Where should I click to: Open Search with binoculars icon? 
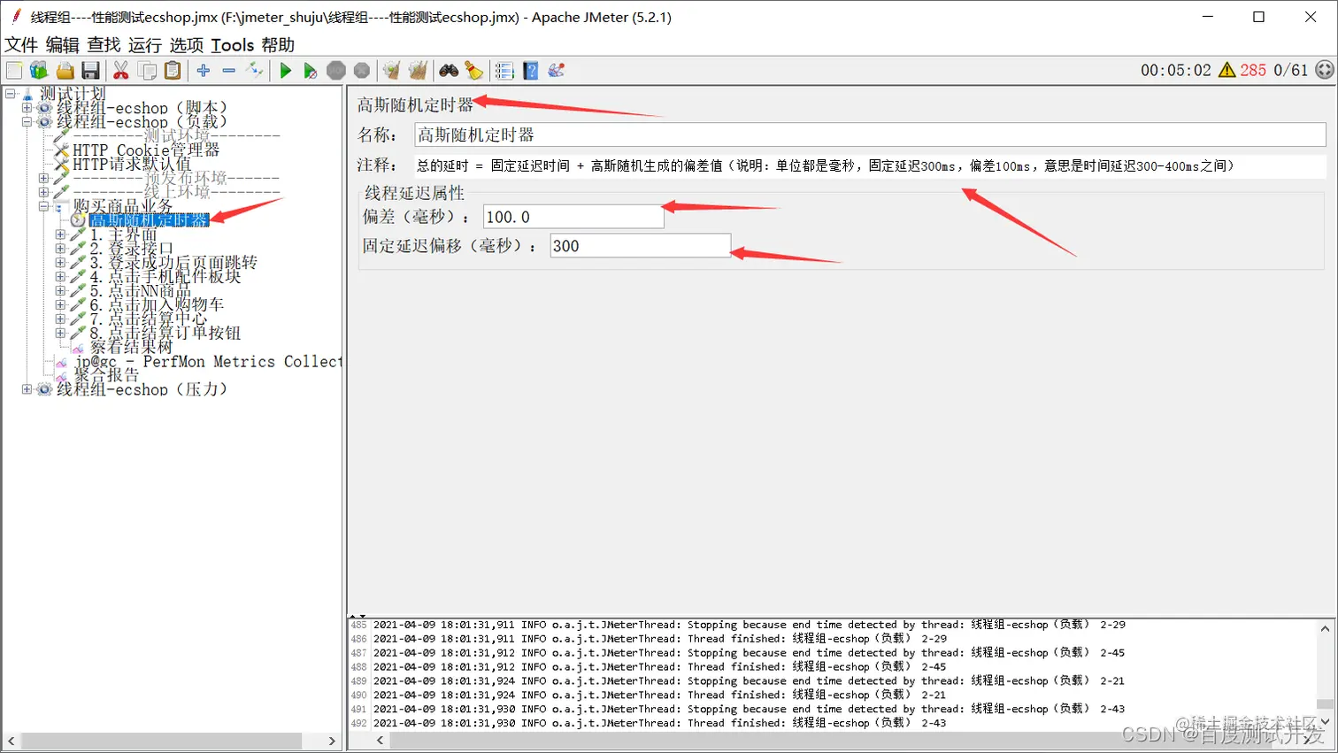[449, 71]
